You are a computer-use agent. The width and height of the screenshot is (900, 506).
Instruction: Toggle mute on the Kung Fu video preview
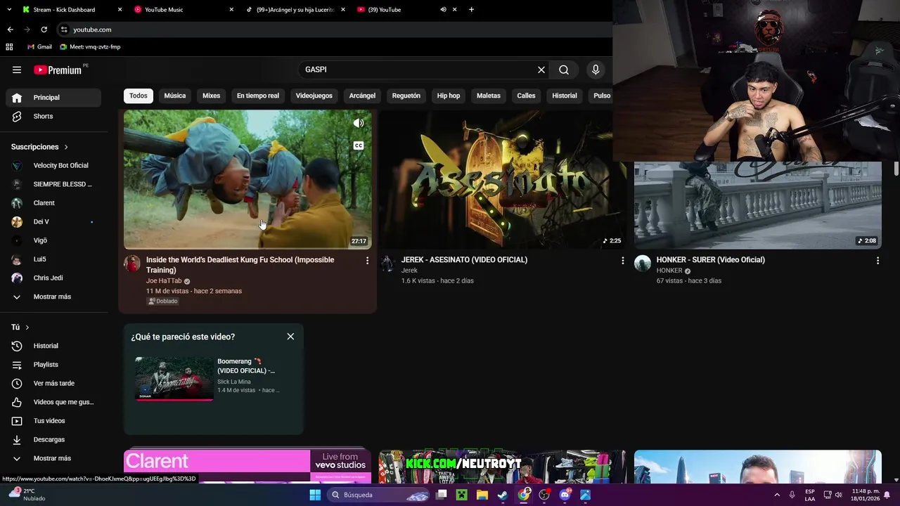[359, 123]
